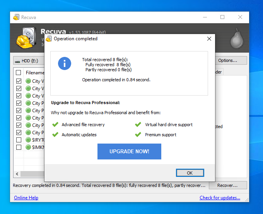Click the Automatic updates checkmark icon
Viewport: 263px width, 214px height.
pos(55,135)
